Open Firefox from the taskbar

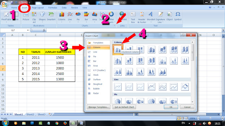pyautogui.click(x=65, y=123)
